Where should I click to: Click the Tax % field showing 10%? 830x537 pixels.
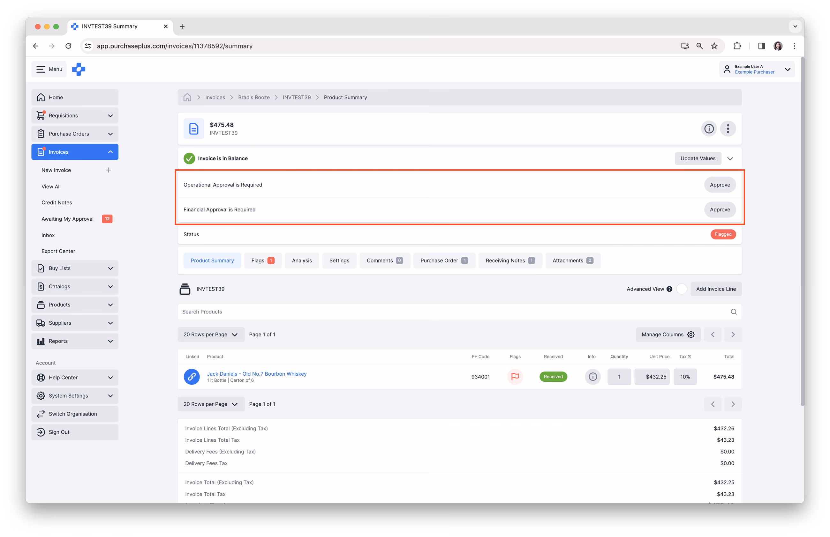pyautogui.click(x=685, y=377)
